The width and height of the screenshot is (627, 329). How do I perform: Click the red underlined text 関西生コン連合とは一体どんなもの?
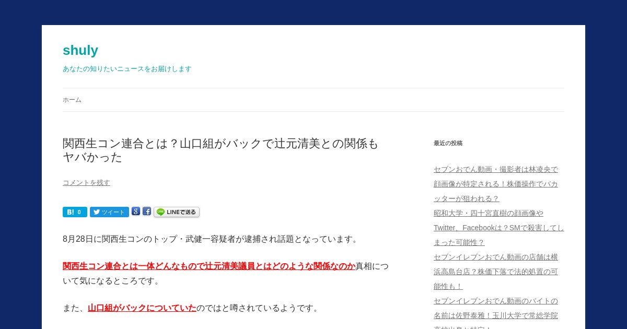(x=209, y=266)
